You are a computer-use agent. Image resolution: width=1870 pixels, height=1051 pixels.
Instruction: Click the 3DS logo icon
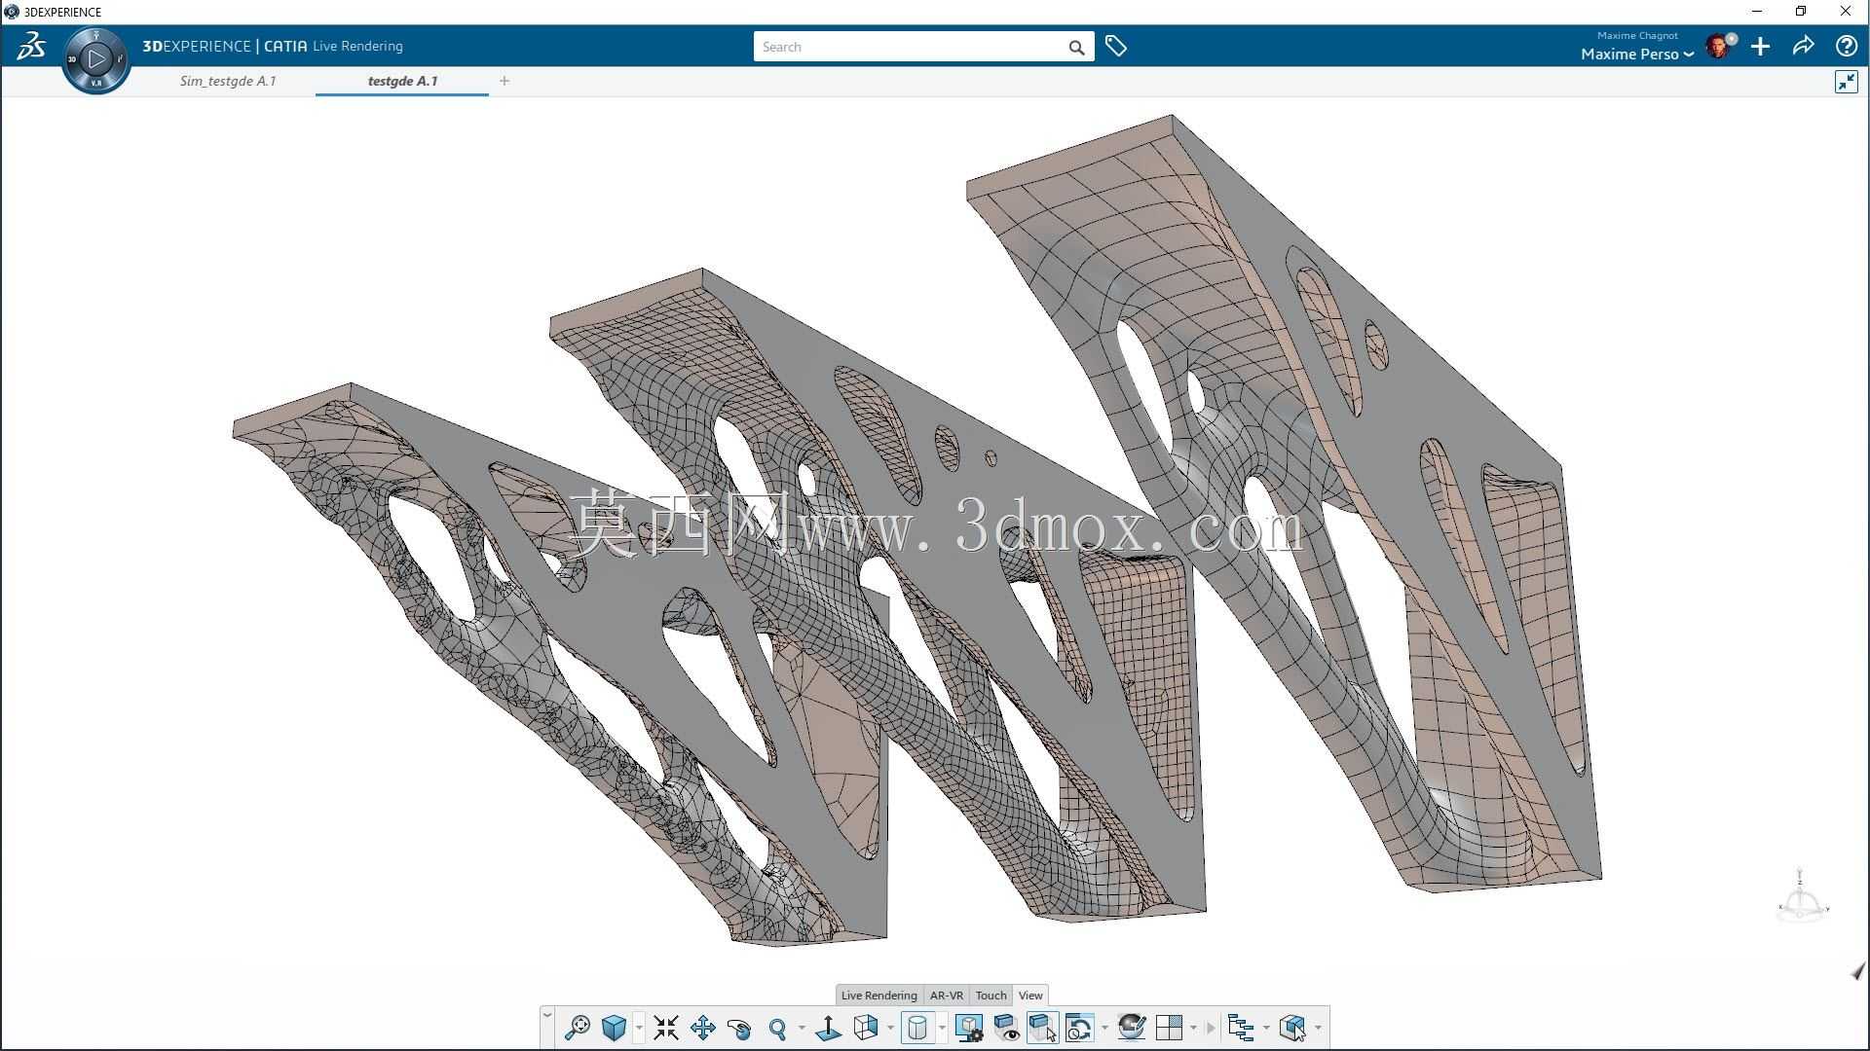click(31, 46)
